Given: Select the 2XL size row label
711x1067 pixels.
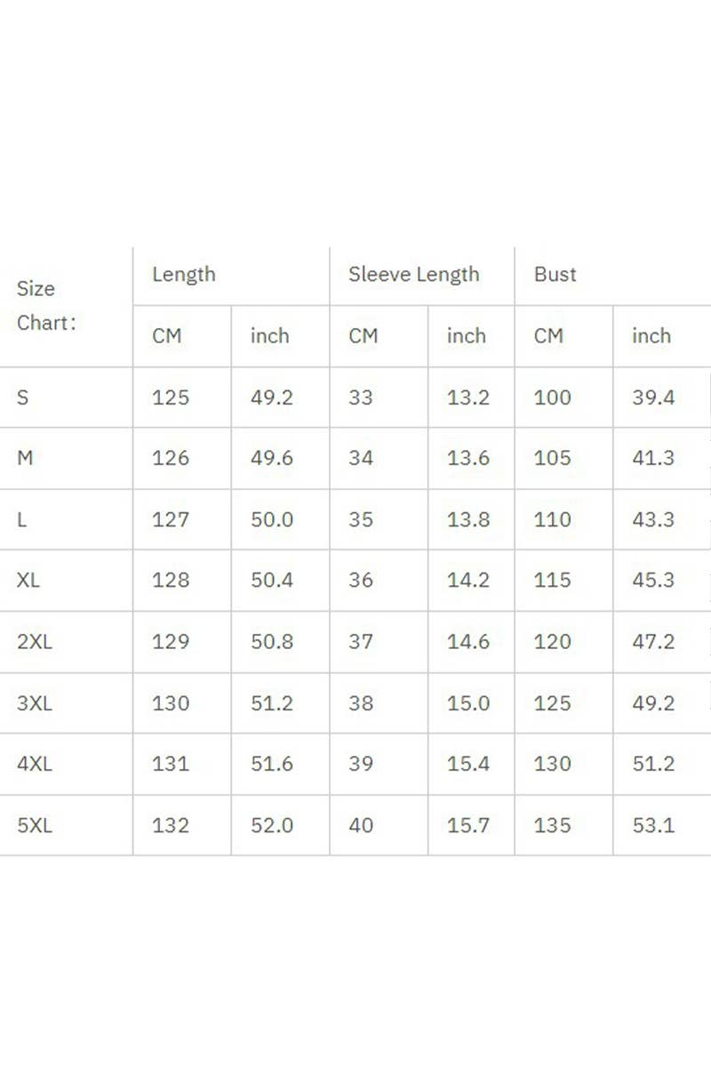Looking at the screenshot, I should [35, 642].
